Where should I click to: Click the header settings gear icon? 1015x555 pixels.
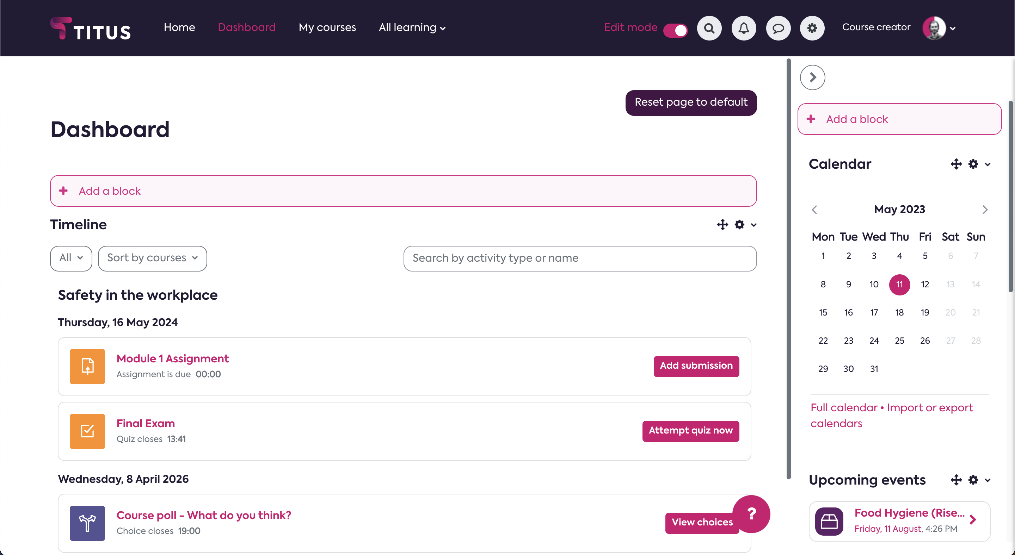tap(812, 28)
